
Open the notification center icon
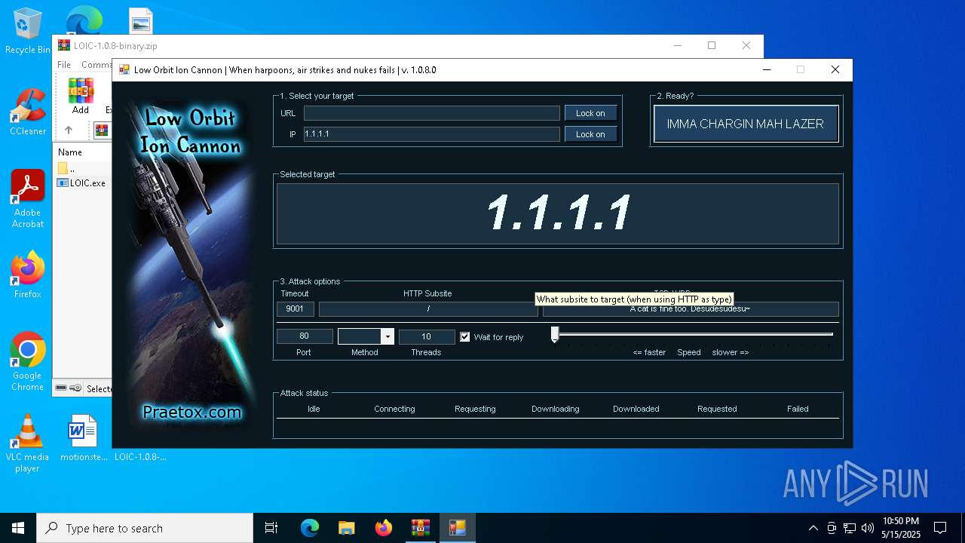point(940,528)
